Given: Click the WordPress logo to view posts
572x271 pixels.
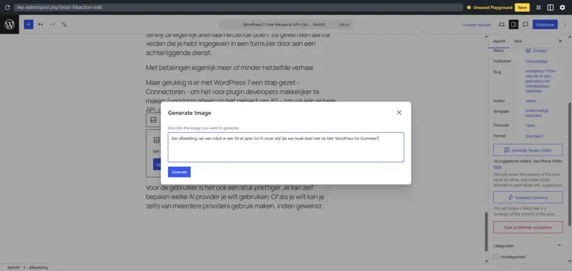Looking at the screenshot, I should [9, 25].
